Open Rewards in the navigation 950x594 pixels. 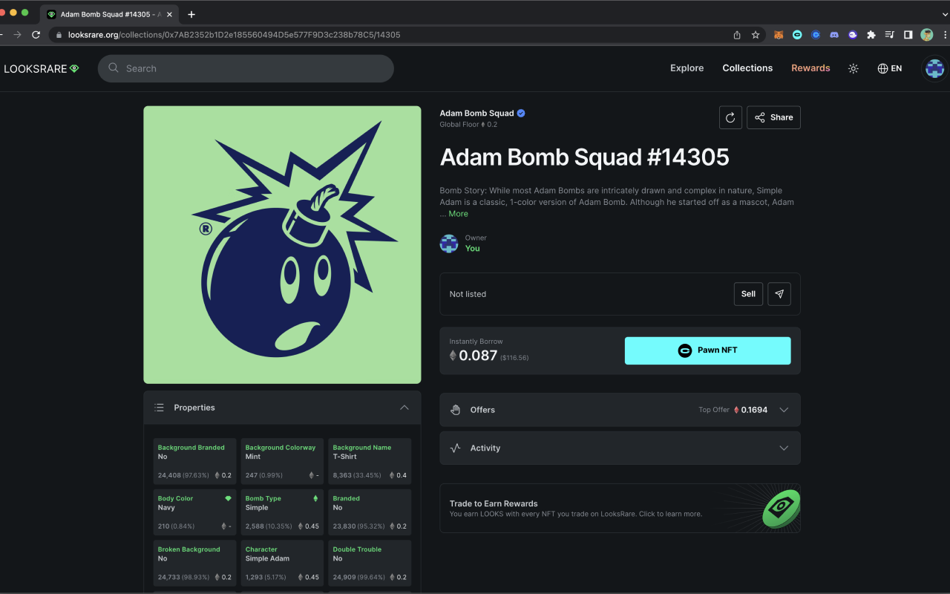pos(810,68)
